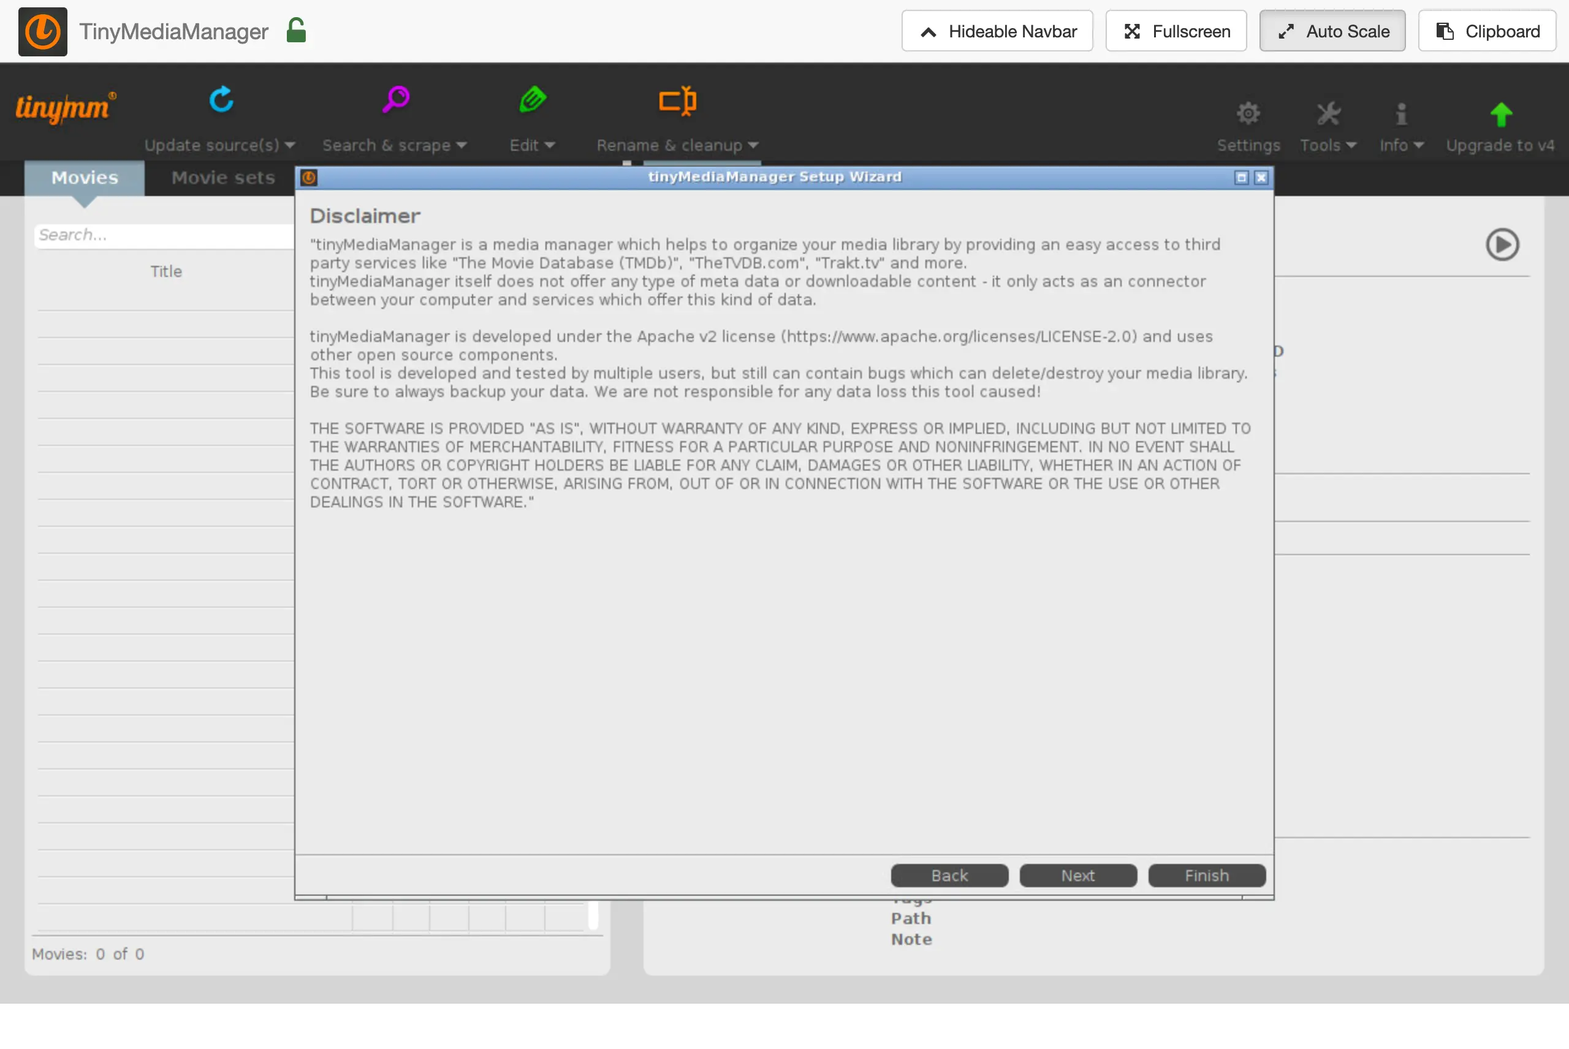The image size is (1569, 1049).
Task: Click the Next button in wizard
Action: click(x=1078, y=875)
